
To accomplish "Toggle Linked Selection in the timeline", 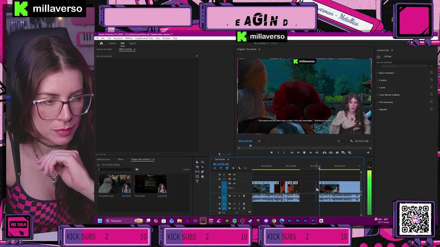I will click(227, 168).
